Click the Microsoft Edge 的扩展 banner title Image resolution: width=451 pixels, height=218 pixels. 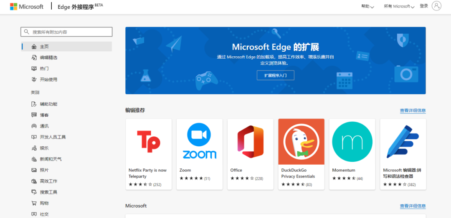pos(275,47)
